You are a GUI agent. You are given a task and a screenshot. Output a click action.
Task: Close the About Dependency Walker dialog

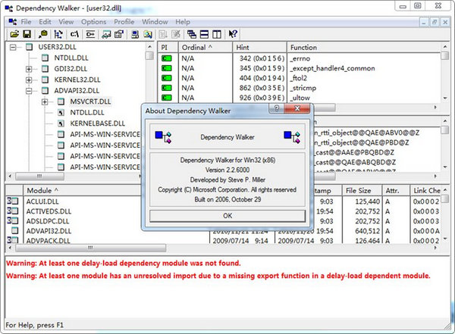[x=297, y=109]
